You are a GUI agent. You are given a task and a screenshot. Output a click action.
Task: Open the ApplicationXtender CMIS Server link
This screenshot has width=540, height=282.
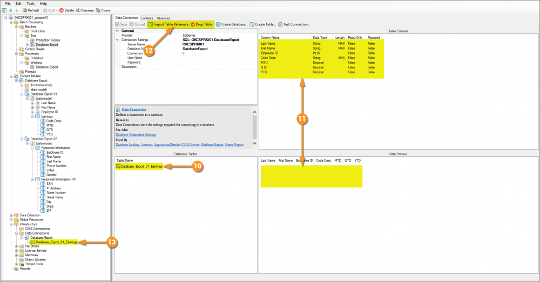pyautogui.click(x=177, y=145)
